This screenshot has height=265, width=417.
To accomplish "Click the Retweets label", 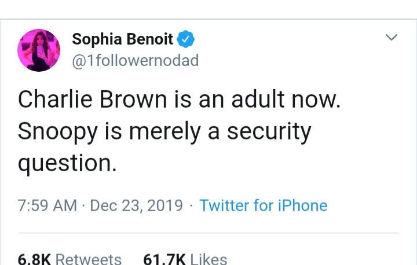I will point(89,259).
